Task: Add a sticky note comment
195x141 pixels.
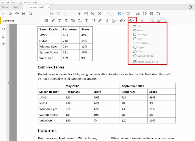Action: point(46,21)
